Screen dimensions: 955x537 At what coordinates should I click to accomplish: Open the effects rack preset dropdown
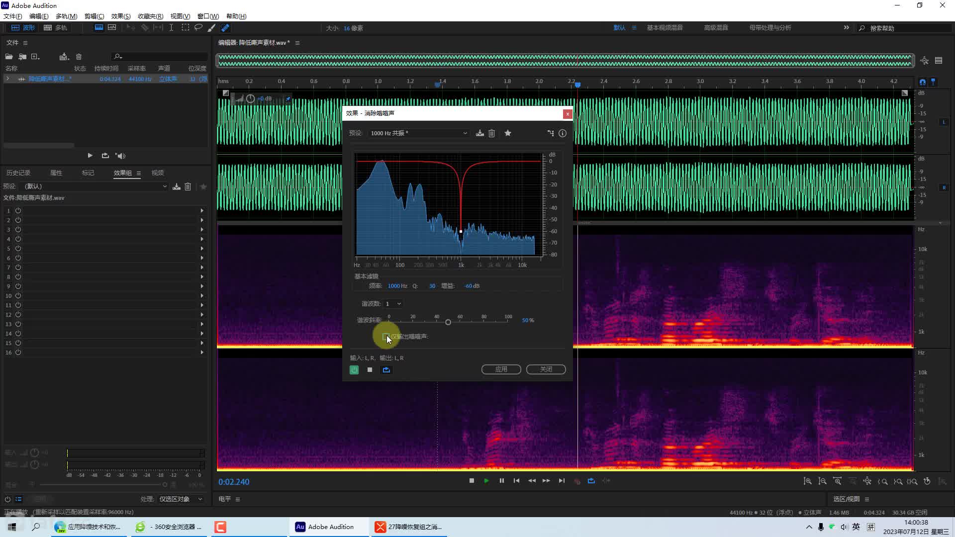[x=95, y=186]
